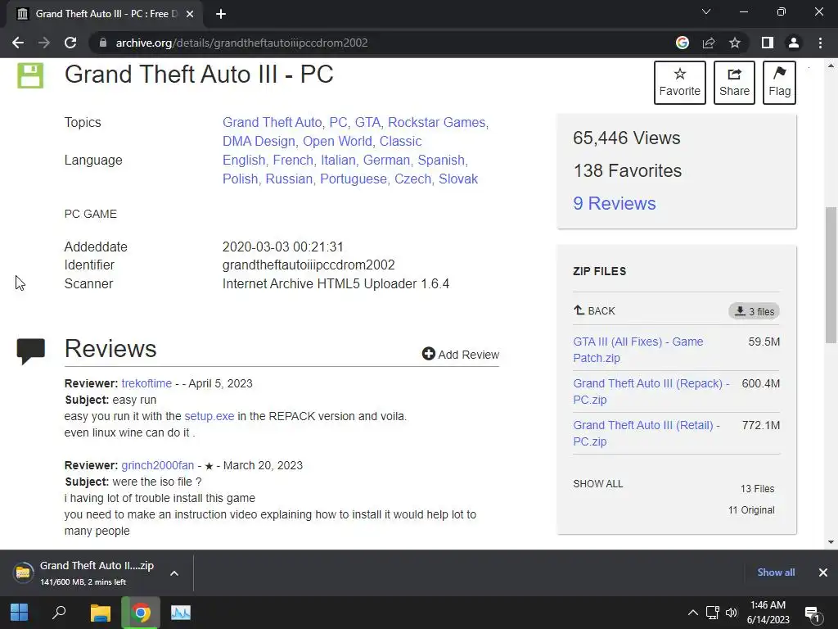Click the Add Review plus button

pos(460,354)
